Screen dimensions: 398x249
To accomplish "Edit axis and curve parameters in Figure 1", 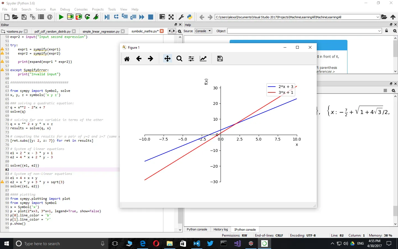I will (203, 59).
